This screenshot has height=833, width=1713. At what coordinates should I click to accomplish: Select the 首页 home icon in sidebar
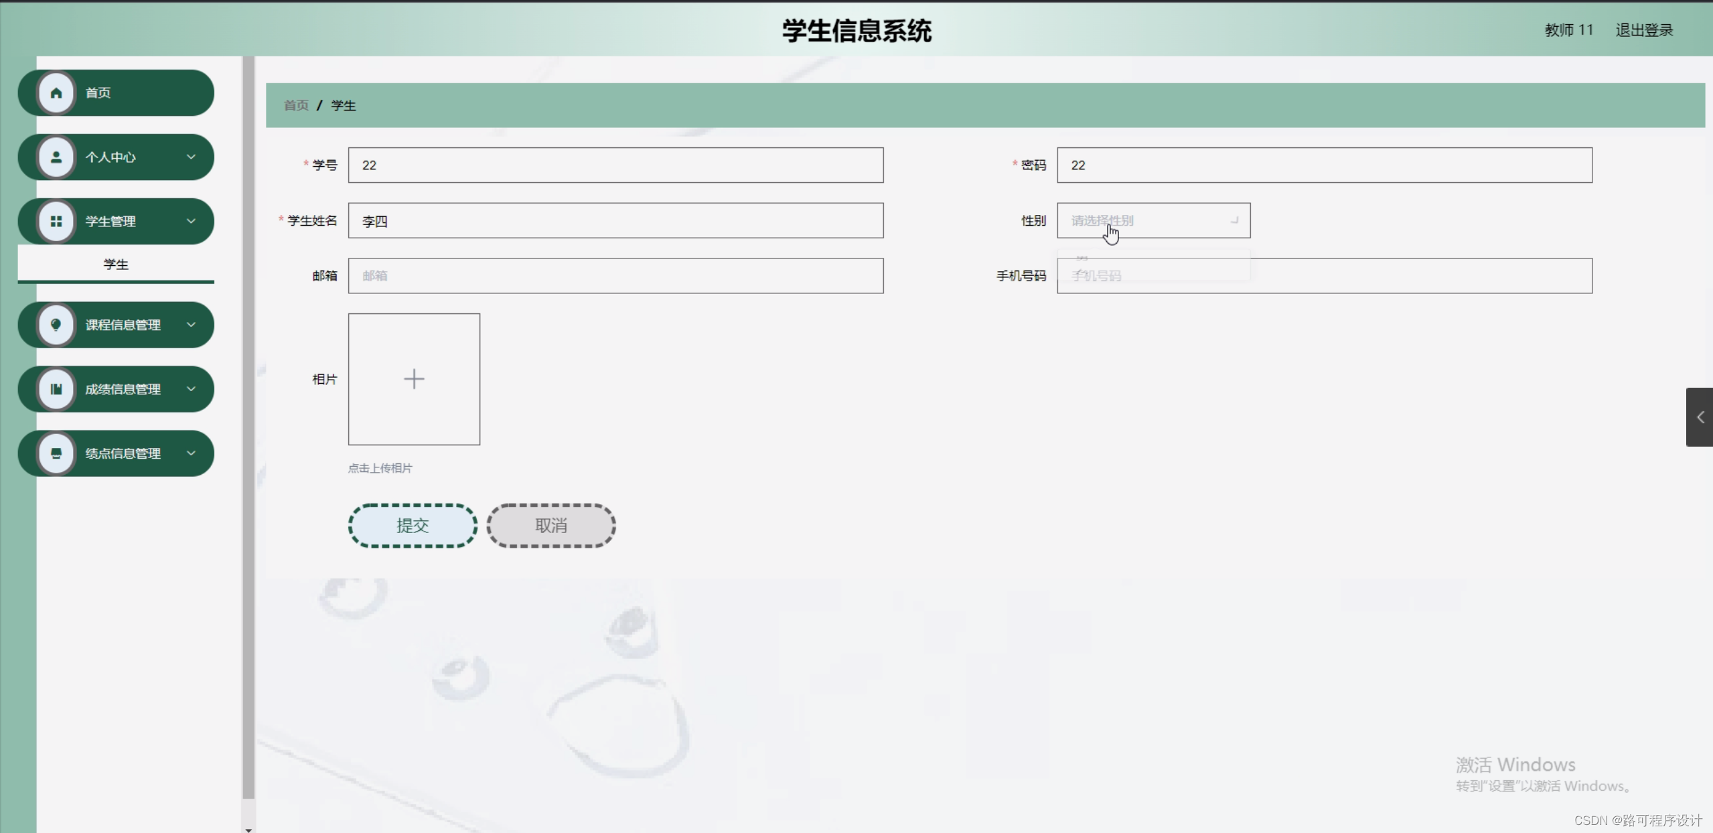[56, 92]
